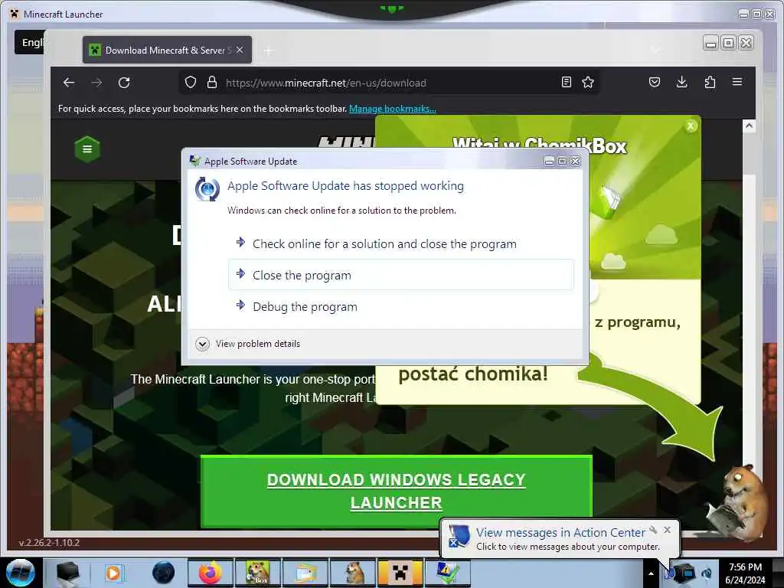Click the tray icon next to the clock
The image size is (784, 588).
(707, 573)
